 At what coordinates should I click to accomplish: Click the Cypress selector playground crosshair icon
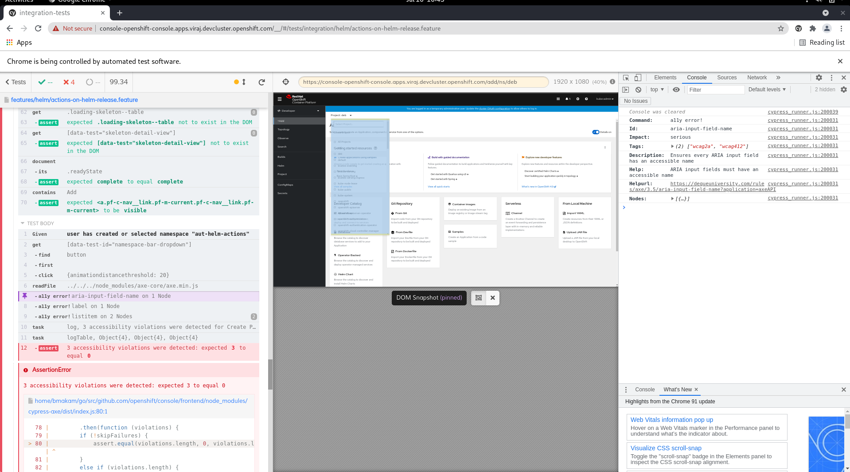[x=286, y=82]
